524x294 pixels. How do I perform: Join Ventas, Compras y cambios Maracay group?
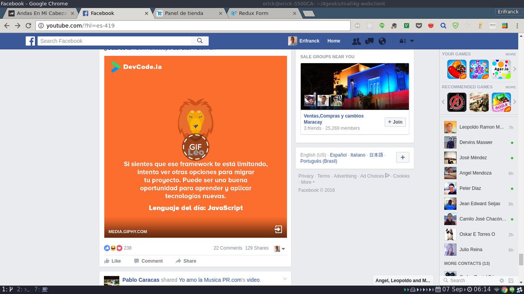(395, 122)
